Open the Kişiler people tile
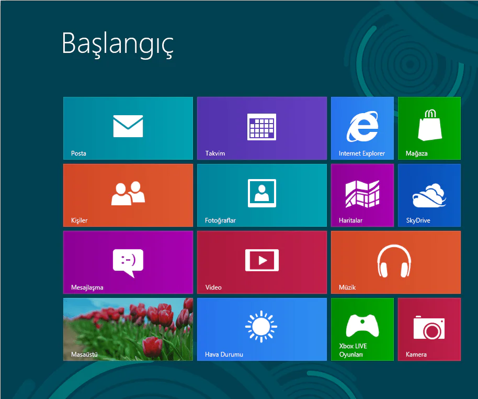 click(x=128, y=195)
